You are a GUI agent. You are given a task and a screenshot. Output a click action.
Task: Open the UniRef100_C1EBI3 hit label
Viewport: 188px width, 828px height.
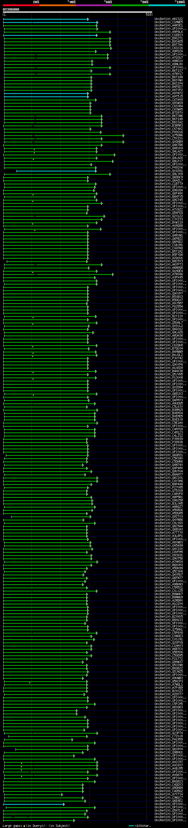(x=169, y=35)
